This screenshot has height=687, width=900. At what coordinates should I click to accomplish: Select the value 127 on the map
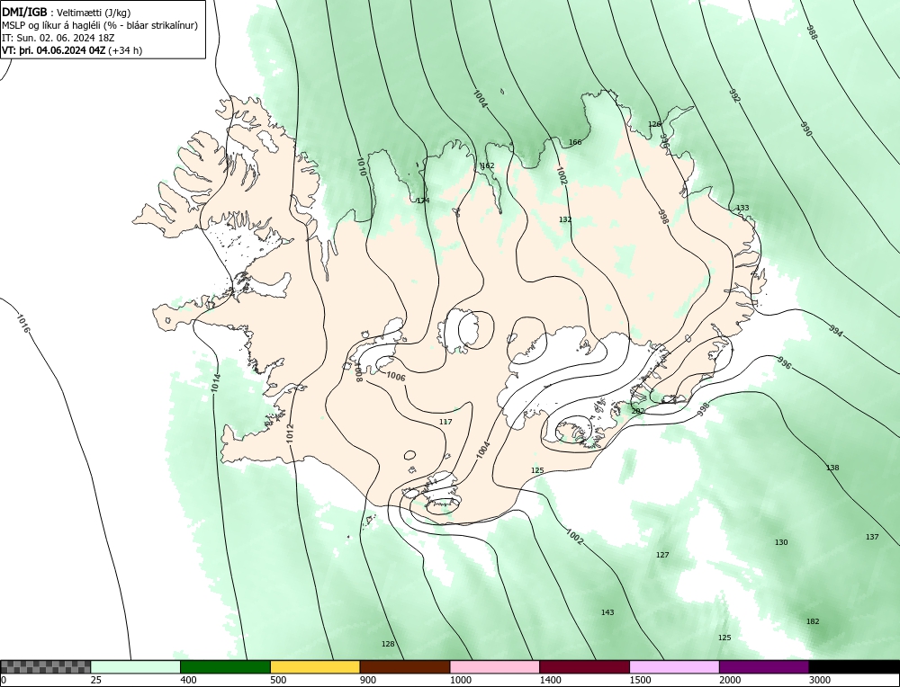(662, 555)
